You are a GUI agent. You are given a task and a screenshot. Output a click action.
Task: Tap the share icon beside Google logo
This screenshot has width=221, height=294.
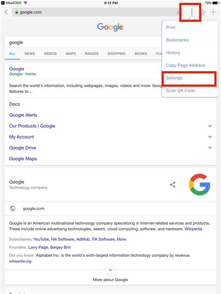173,185
